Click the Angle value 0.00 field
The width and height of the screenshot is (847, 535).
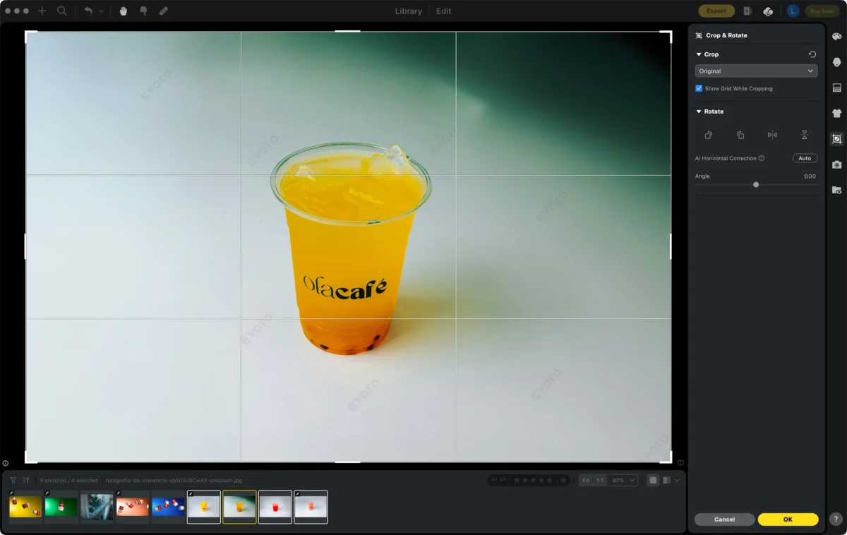pyautogui.click(x=809, y=176)
